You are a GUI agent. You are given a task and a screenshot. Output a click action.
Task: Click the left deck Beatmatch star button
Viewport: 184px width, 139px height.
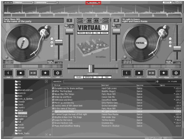45,73
